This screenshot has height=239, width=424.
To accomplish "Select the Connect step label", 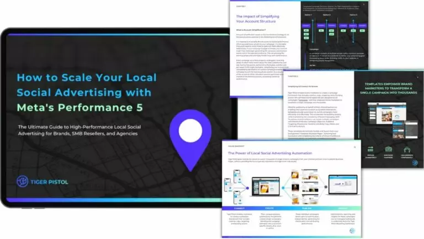I will pyautogui.click(x=239, y=208).
